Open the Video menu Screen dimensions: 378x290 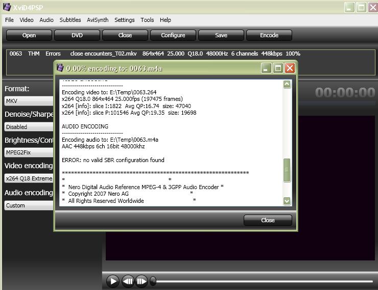point(27,20)
